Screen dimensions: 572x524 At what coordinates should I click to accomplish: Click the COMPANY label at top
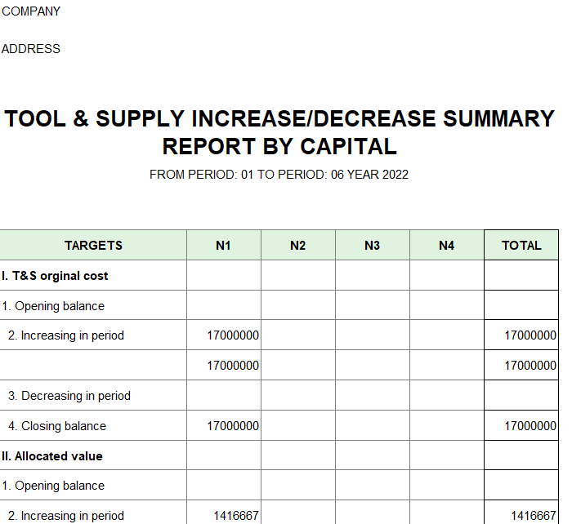[31, 11]
